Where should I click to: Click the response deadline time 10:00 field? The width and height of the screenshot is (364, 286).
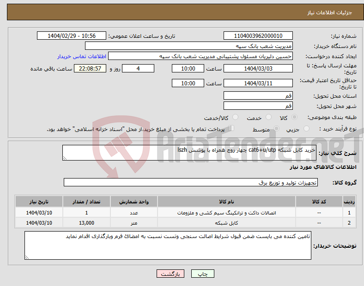click(x=188, y=68)
